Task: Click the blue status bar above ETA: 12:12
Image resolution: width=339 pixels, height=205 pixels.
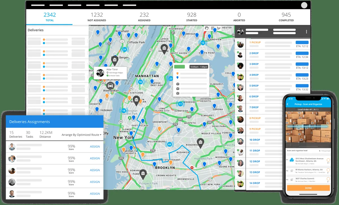Action: click(x=302, y=42)
